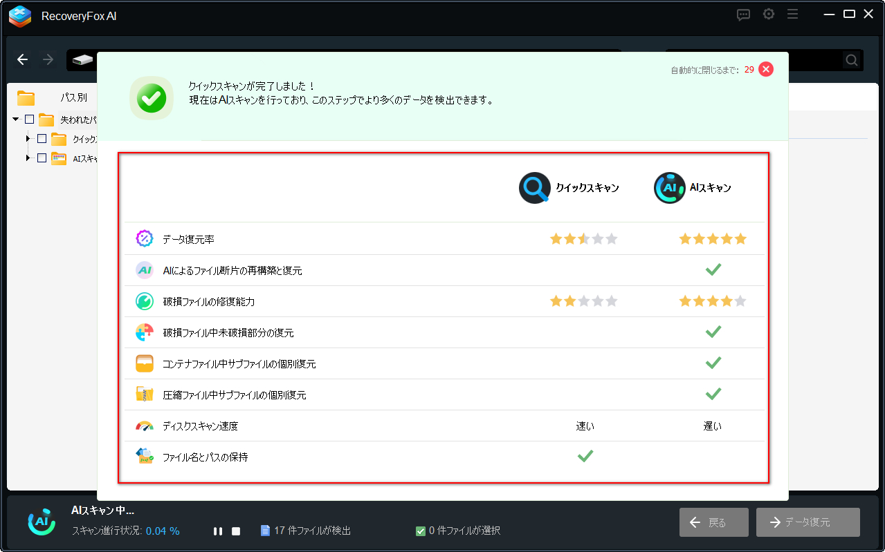Click AI scan checkmark for AIによるファイル断片
Image resolution: width=885 pixels, height=552 pixels.
[713, 269]
